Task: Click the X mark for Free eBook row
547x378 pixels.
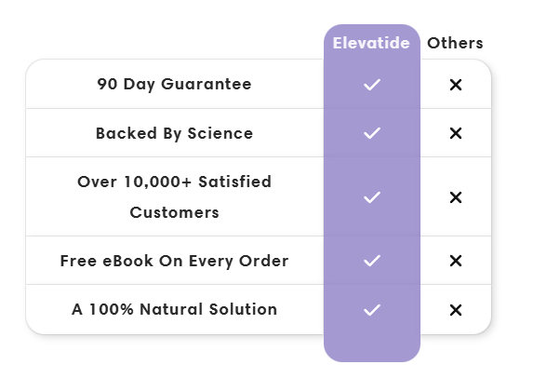Action: pyautogui.click(x=456, y=261)
